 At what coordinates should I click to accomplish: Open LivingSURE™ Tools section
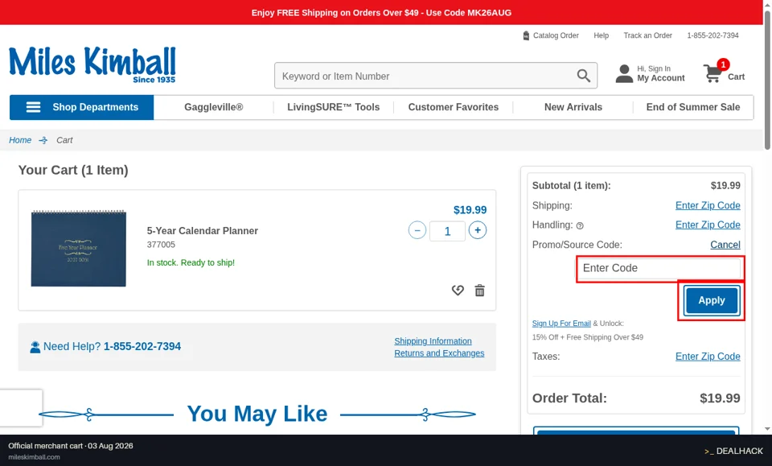pyautogui.click(x=333, y=107)
